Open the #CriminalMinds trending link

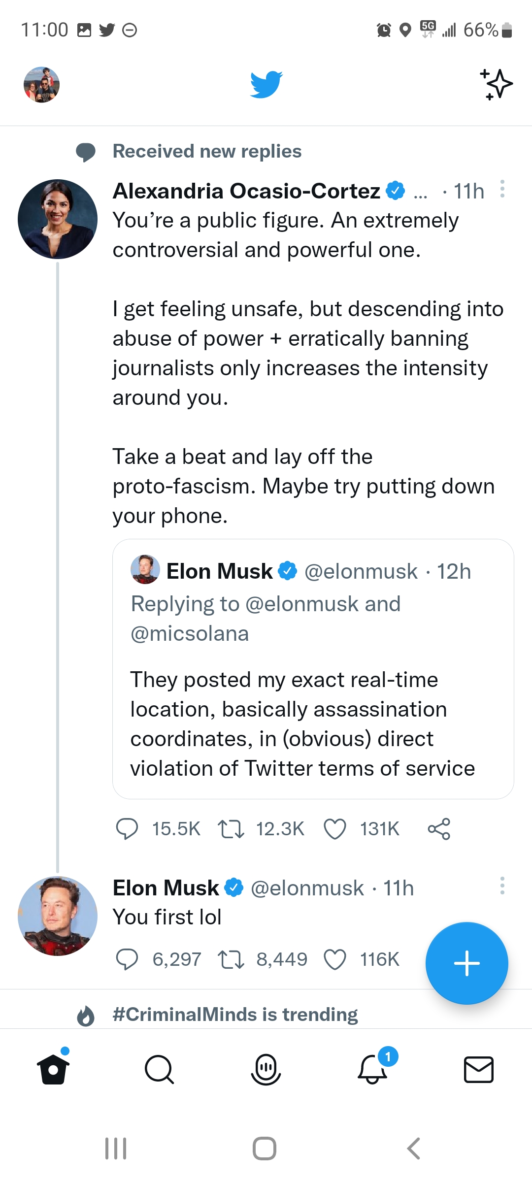point(235,1015)
